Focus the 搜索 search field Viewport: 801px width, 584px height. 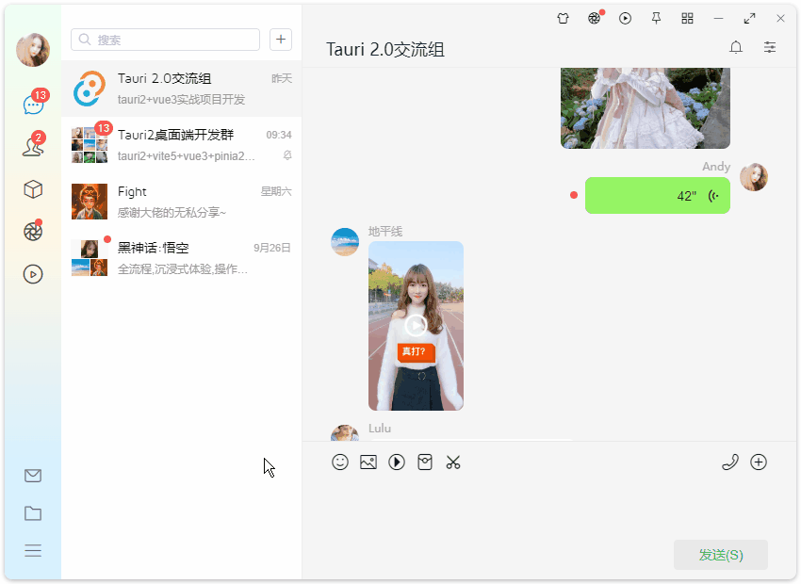166,40
